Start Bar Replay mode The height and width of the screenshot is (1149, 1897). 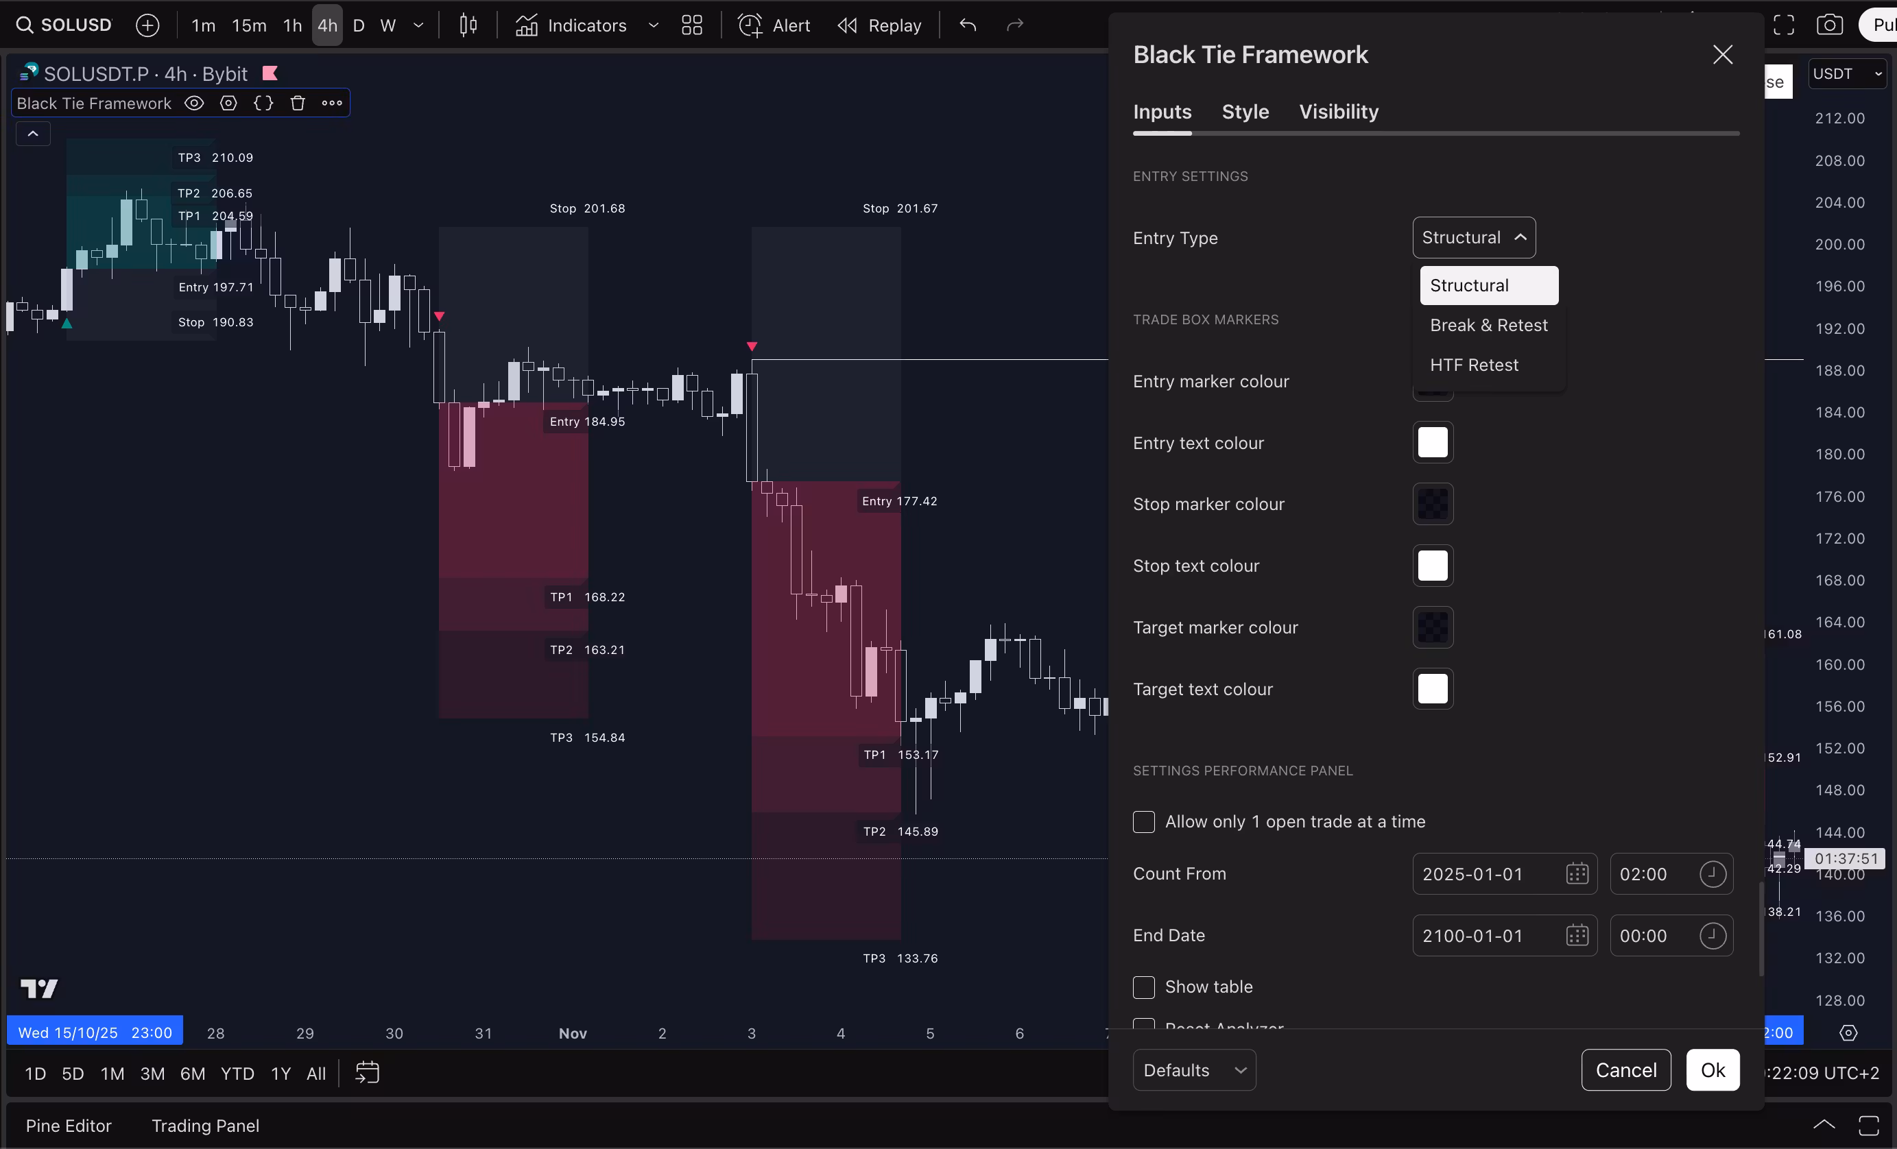[x=879, y=25]
